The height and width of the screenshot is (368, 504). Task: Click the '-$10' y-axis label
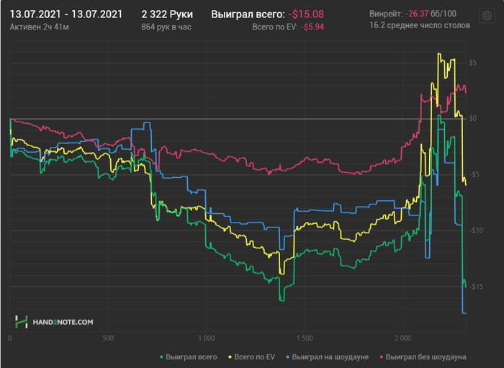pos(475,230)
